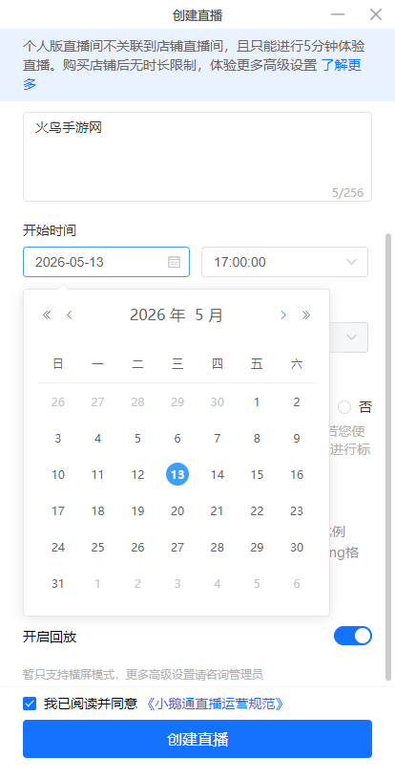Pick day 19 in the calendar

point(137,510)
